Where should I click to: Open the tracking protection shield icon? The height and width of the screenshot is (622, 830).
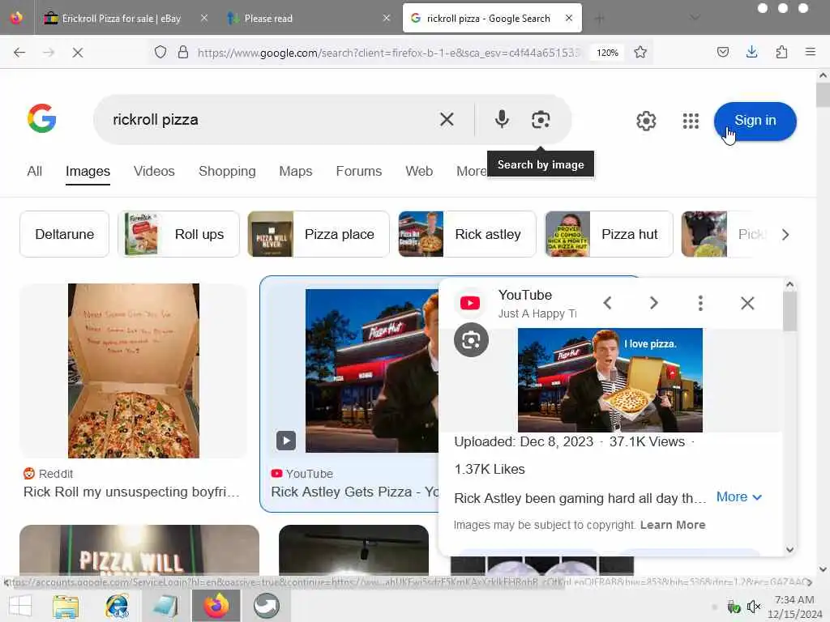point(160,53)
